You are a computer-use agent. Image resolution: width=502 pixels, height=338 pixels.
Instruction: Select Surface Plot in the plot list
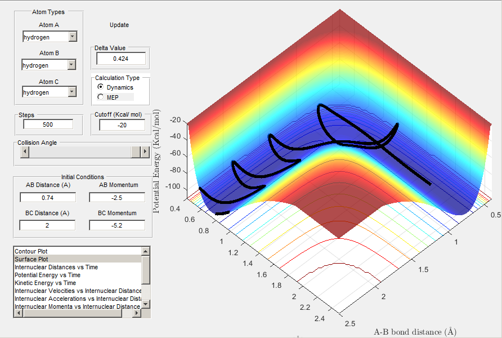tap(78, 259)
